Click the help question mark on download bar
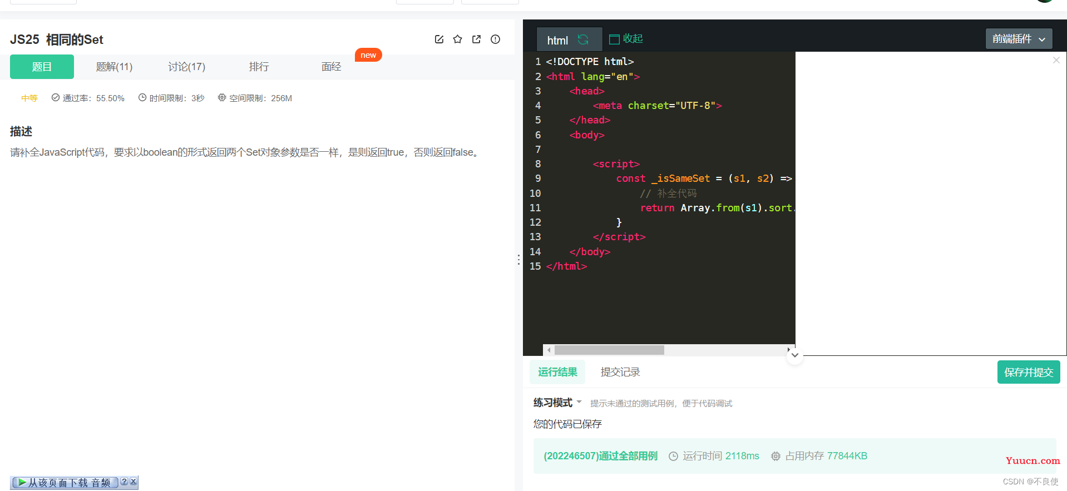The height and width of the screenshot is (491, 1067). [x=124, y=482]
